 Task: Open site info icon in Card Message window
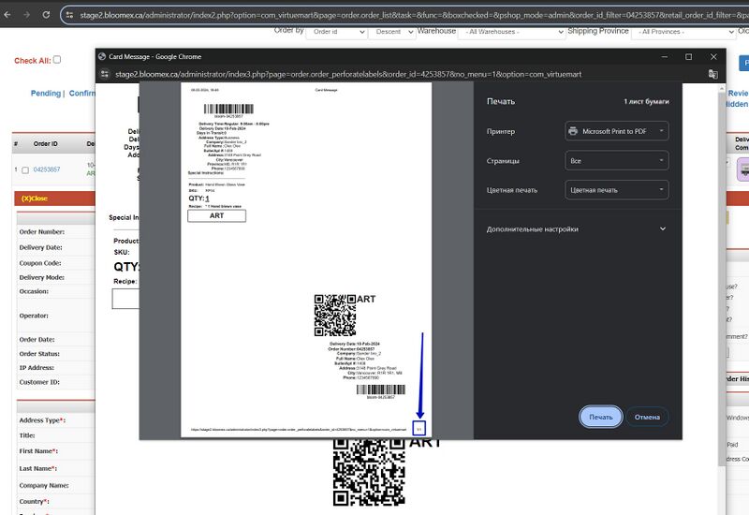coord(105,74)
